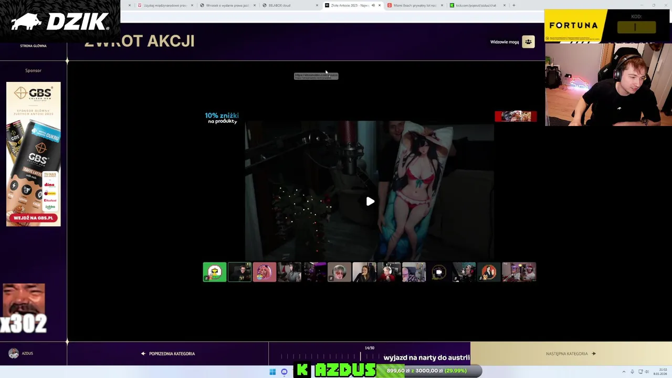Mute audio on the Złote Antosie tab
The height and width of the screenshot is (378, 672).
(373, 5)
